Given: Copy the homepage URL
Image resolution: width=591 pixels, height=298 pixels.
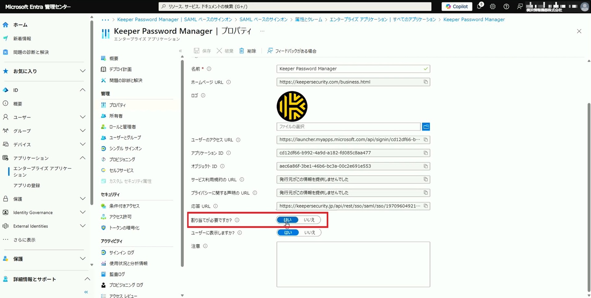Looking at the screenshot, I should click(x=425, y=82).
